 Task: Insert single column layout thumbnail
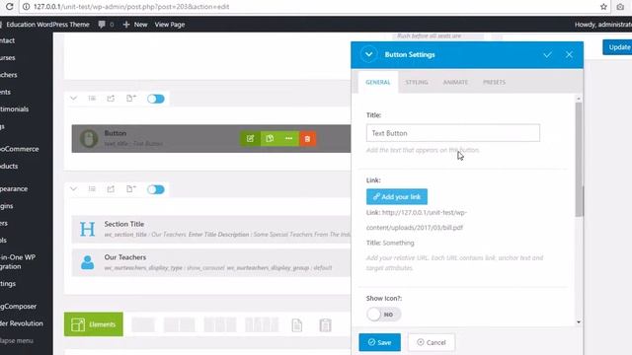(x=143, y=324)
